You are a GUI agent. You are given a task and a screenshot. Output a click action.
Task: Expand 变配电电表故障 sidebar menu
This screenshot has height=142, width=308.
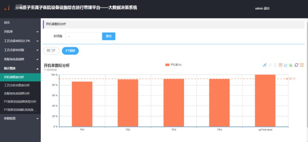20,59
